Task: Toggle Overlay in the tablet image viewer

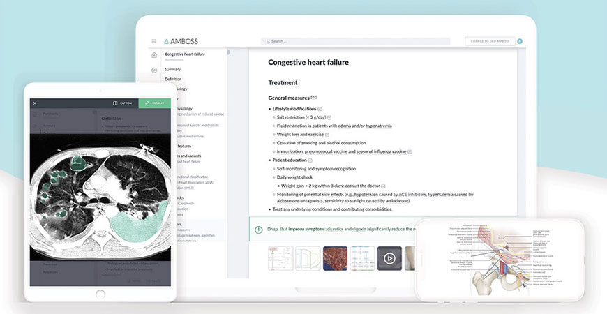Action: (154, 103)
